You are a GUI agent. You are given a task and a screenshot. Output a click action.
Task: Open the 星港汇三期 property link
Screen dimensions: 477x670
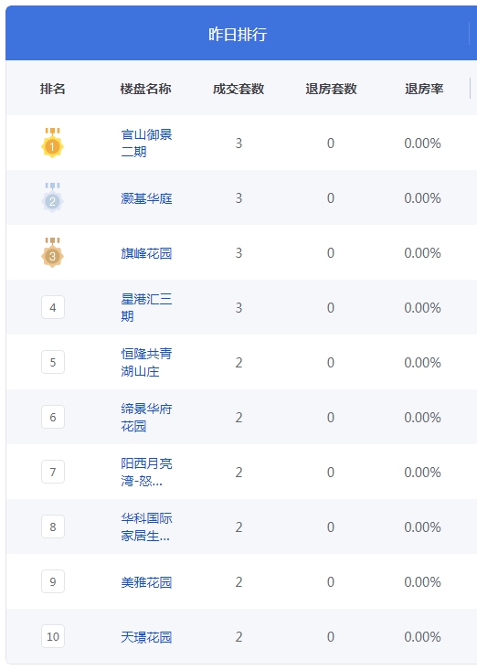146,308
